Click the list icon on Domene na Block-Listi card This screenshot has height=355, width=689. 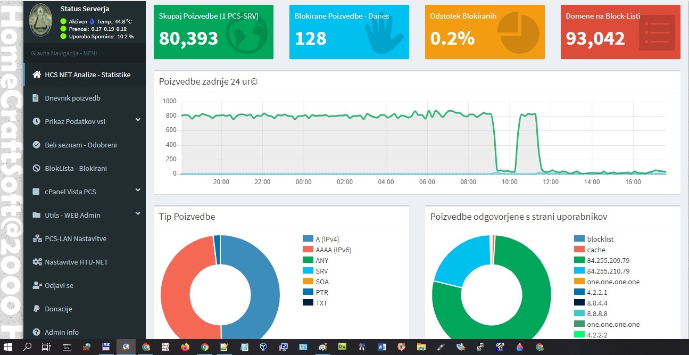click(658, 32)
